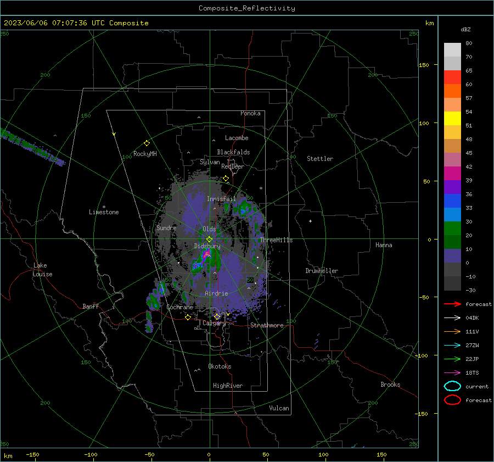This screenshot has width=494, height=462.
Task: Select the red 65-60 dBZ swatch
Action: pos(452,77)
